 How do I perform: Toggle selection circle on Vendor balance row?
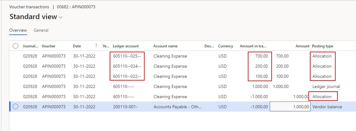click(15, 107)
